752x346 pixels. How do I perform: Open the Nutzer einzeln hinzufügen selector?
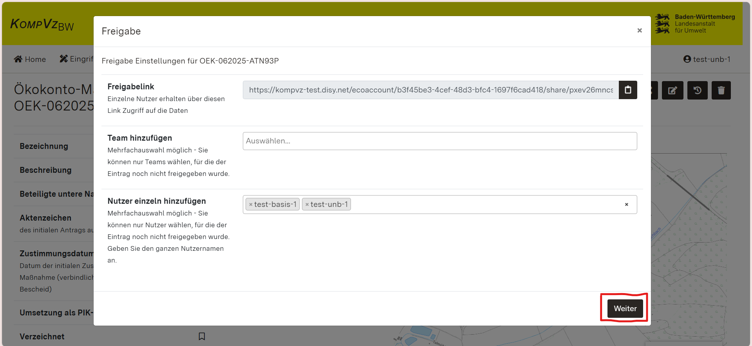click(486, 205)
